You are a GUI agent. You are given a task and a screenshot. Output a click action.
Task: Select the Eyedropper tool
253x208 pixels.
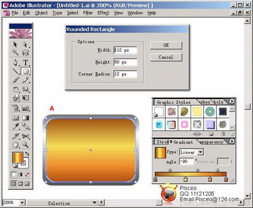(x=15, y=126)
